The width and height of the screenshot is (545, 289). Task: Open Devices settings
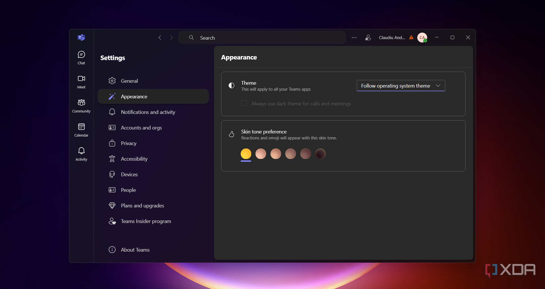(x=153, y=174)
